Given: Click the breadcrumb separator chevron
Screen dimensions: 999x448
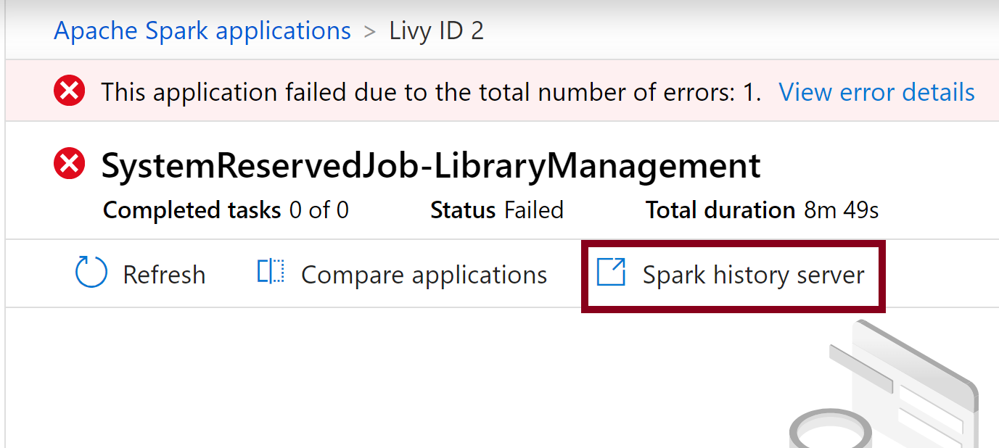Looking at the screenshot, I should 370,31.
